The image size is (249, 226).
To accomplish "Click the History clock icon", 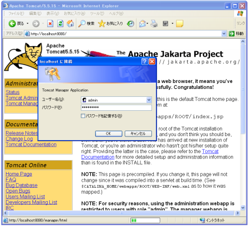I will point(130,24).
